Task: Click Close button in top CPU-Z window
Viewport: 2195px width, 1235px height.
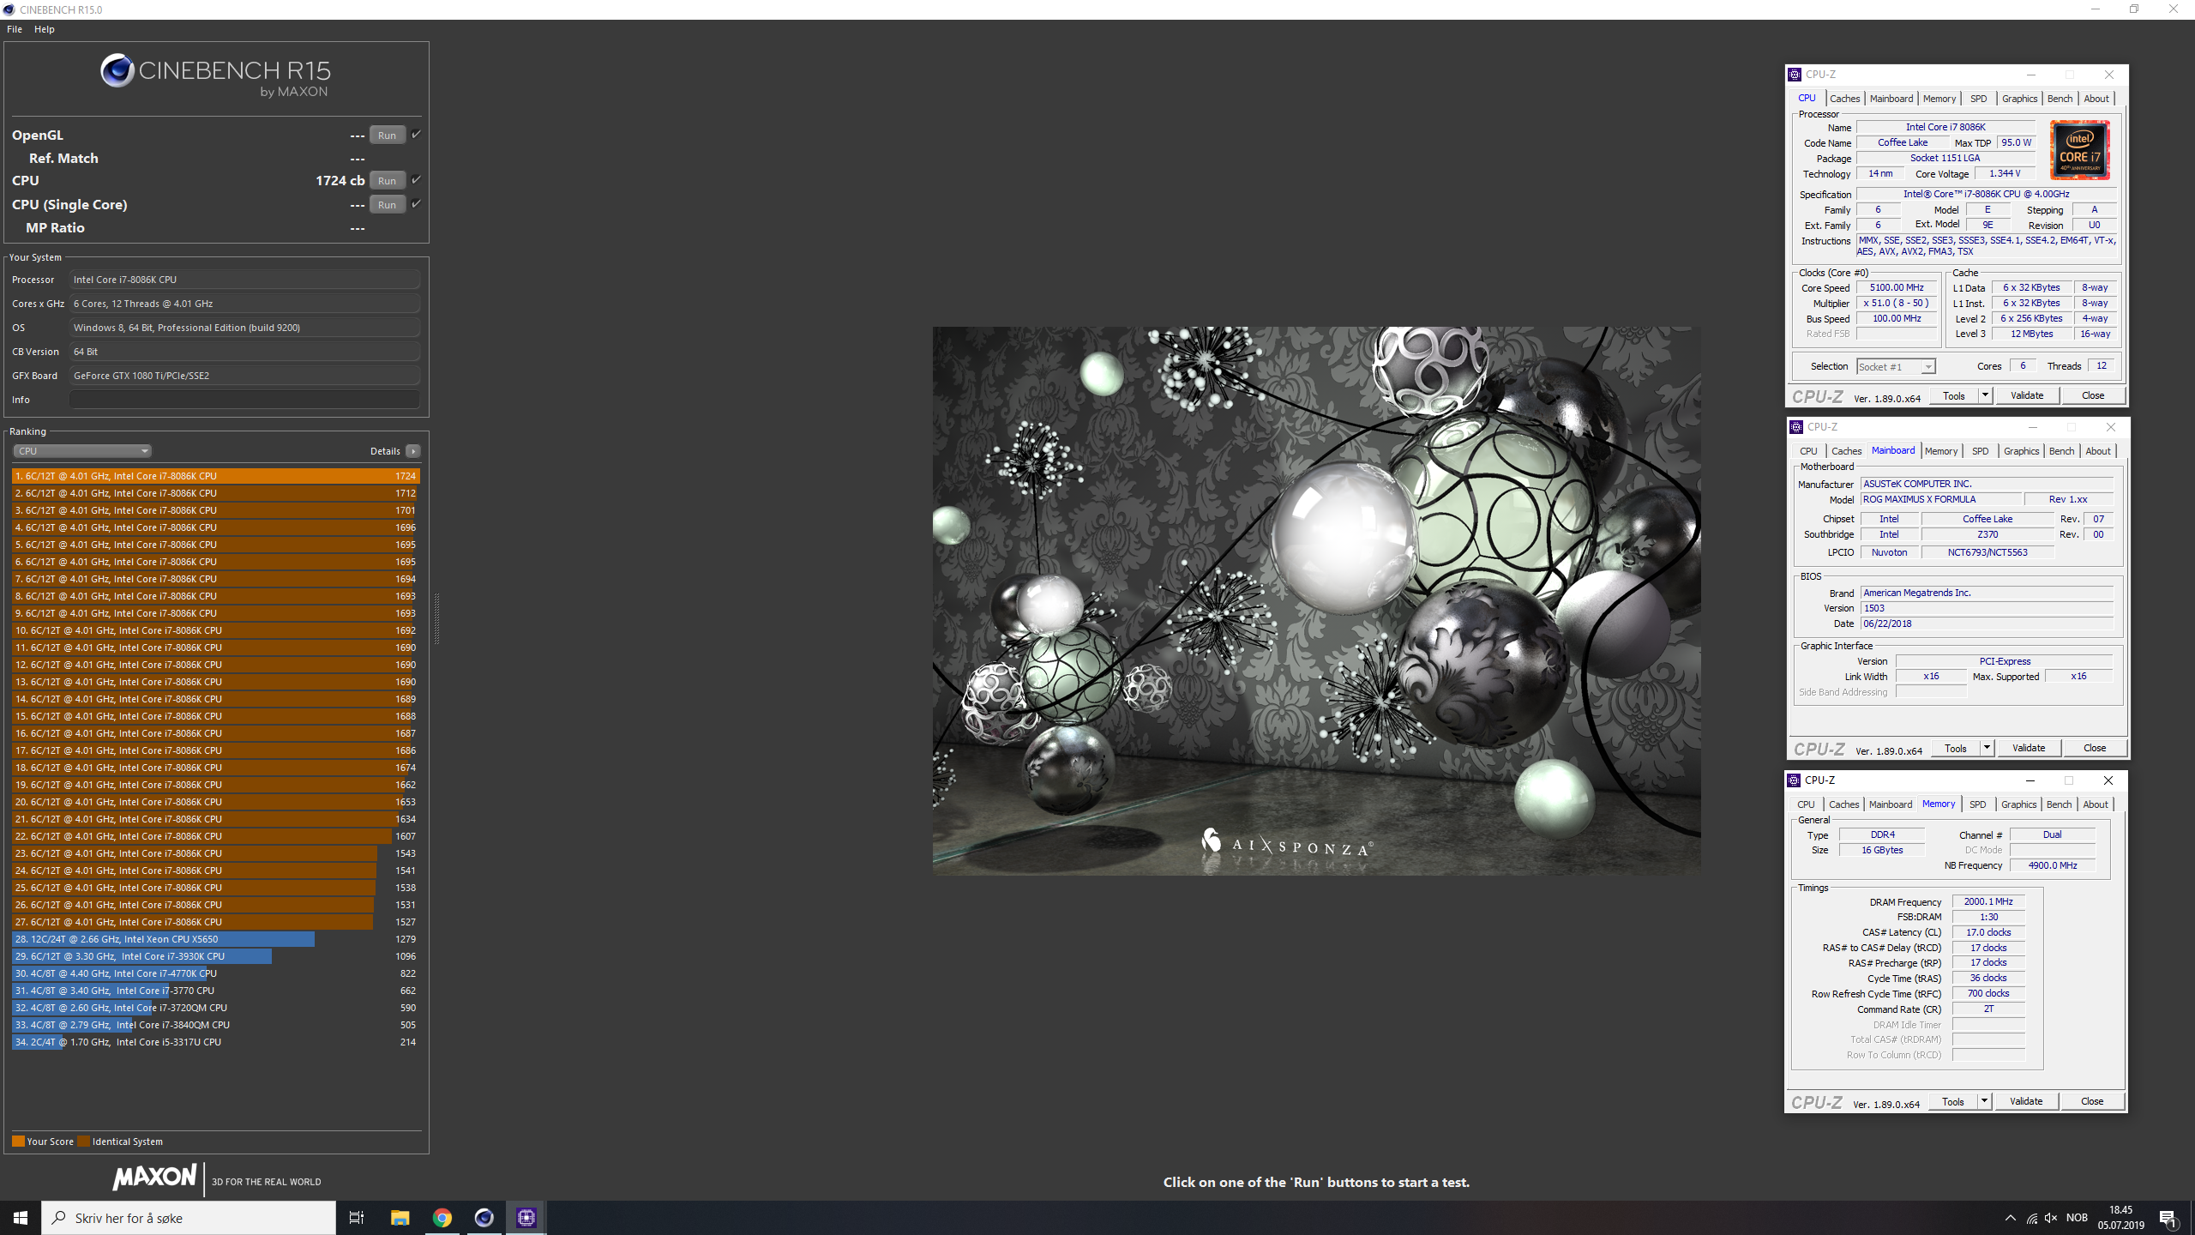Action: (2093, 395)
